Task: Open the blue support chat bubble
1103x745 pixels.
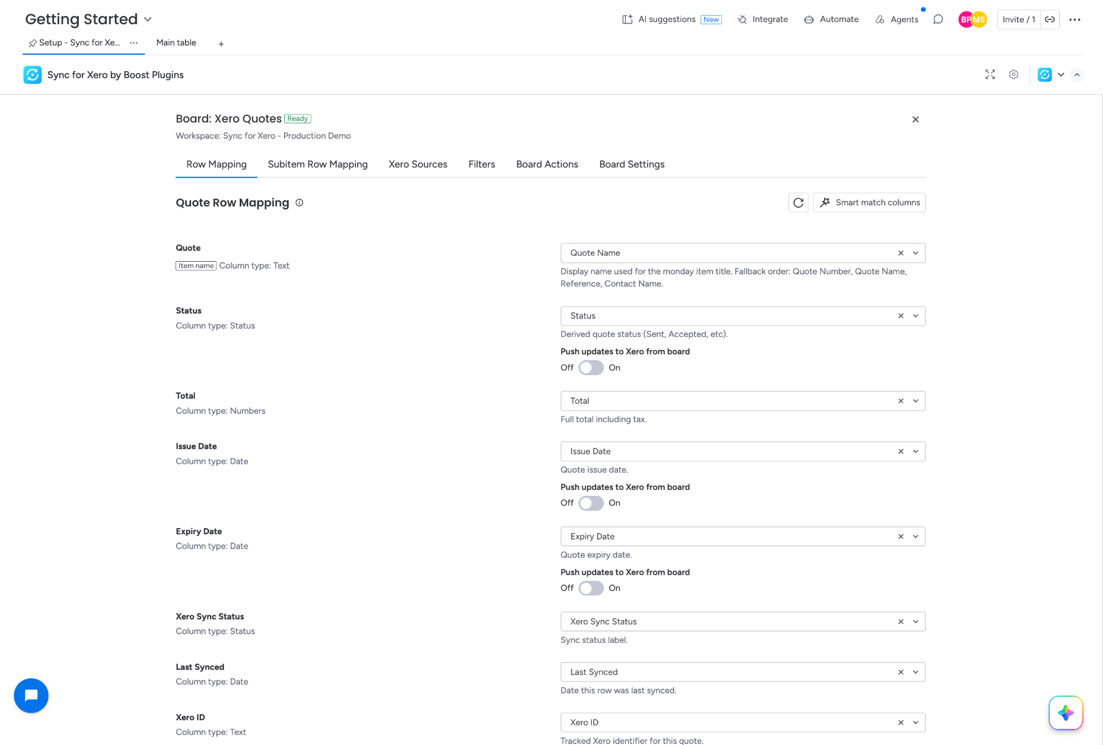Action: pyautogui.click(x=31, y=695)
